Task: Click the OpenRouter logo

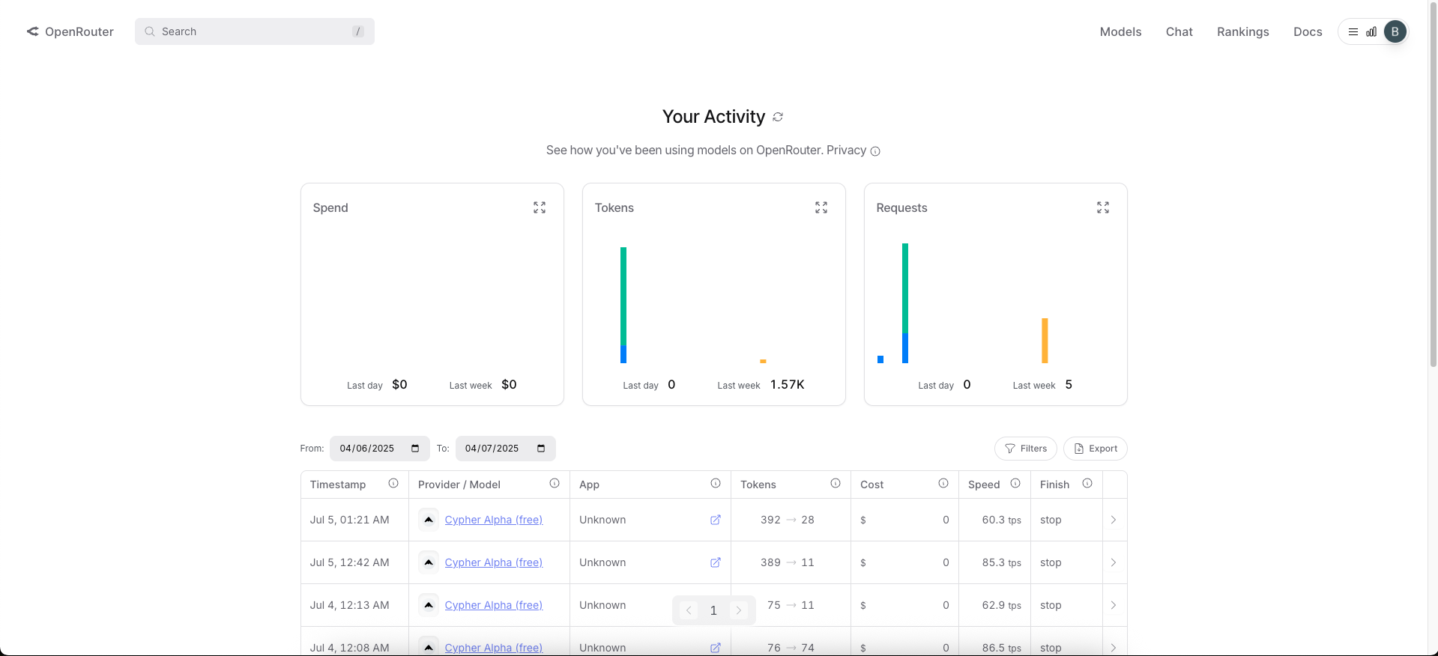Action: click(x=70, y=31)
